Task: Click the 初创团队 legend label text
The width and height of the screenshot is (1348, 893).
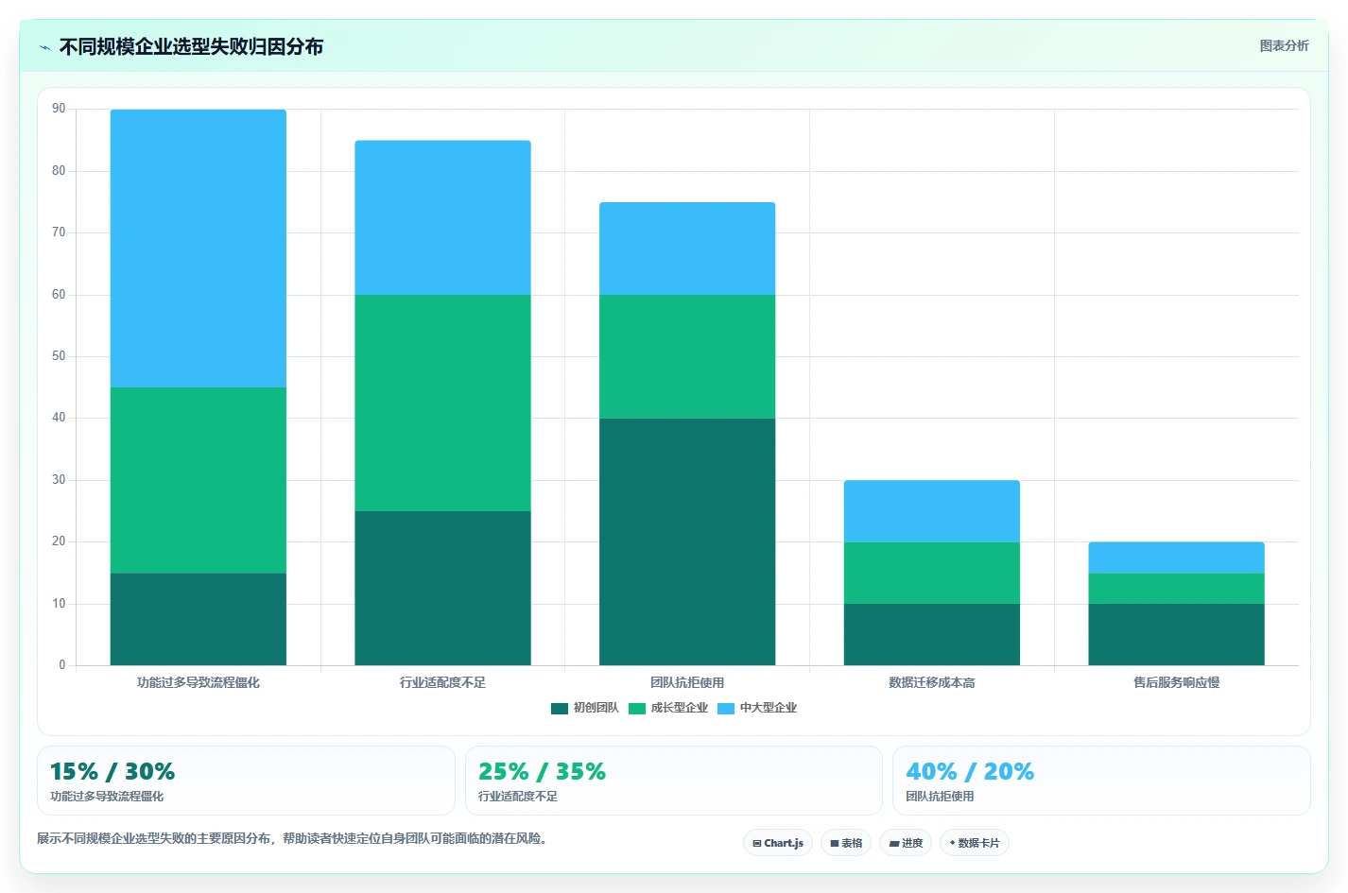Action: point(596,708)
